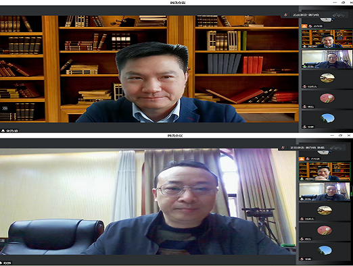
Task: Click the orange host badge in bottom window sidebar
Action: pyautogui.click(x=302, y=159)
